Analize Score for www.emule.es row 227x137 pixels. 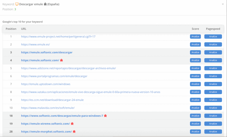[195, 44]
